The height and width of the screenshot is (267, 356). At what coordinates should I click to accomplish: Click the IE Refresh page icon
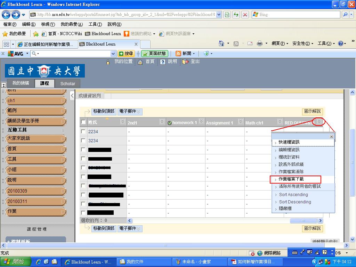(x=236, y=15)
